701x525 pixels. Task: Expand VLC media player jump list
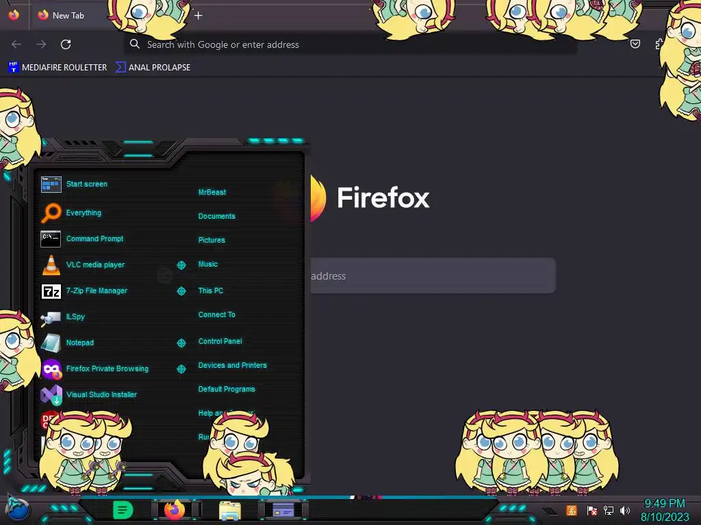(181, 265)
